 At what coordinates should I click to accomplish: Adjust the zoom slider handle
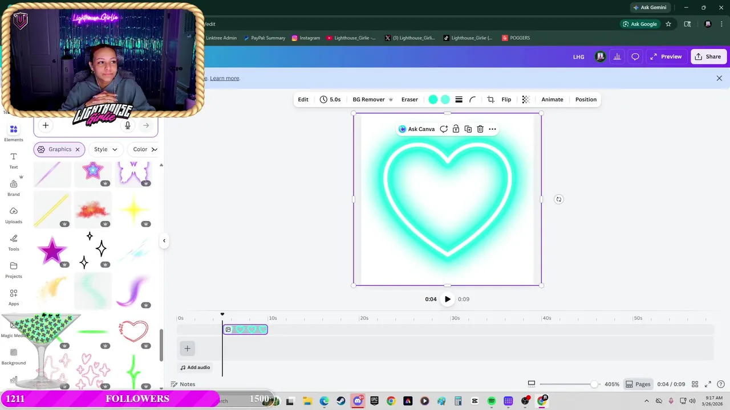[594, 384]
